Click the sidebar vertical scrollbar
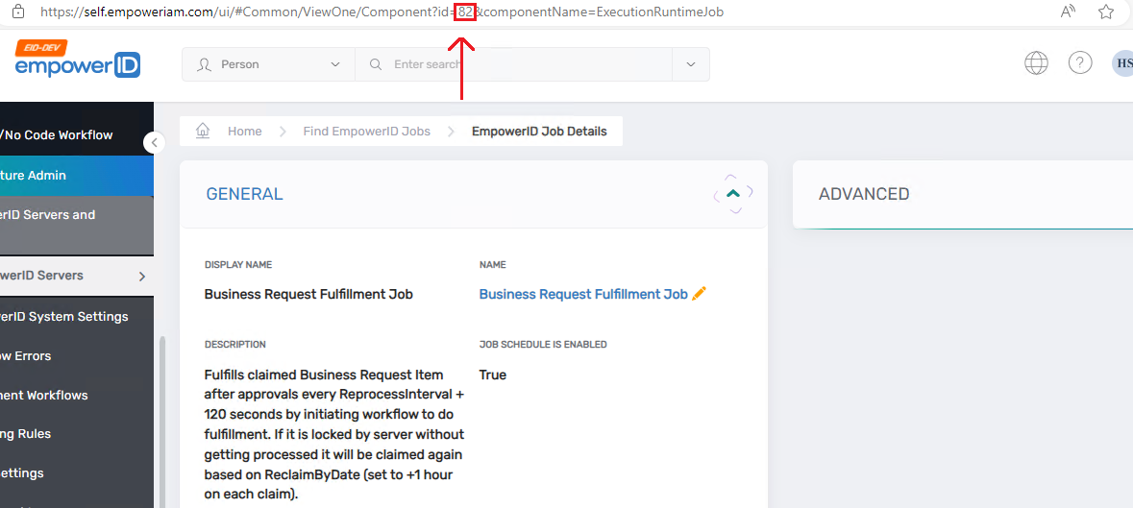The width and height of the screenshot is (1133, 508). tap(161, 422)
